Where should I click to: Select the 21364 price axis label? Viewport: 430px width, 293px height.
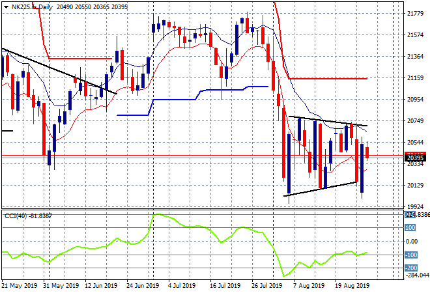click(x=415, y=57)
